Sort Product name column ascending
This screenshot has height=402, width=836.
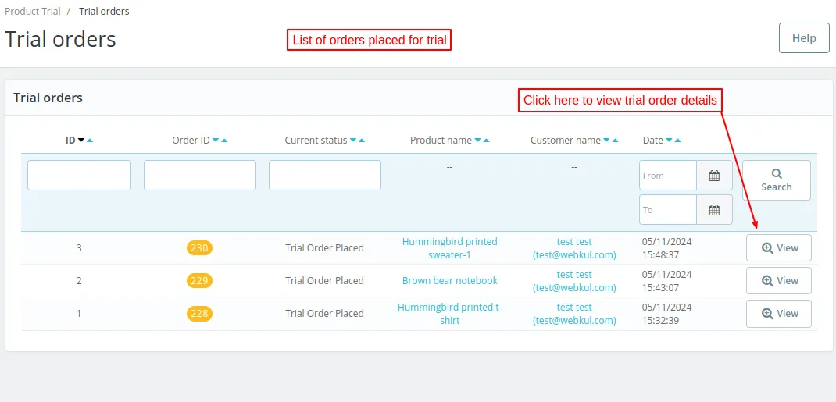point(487,141)
